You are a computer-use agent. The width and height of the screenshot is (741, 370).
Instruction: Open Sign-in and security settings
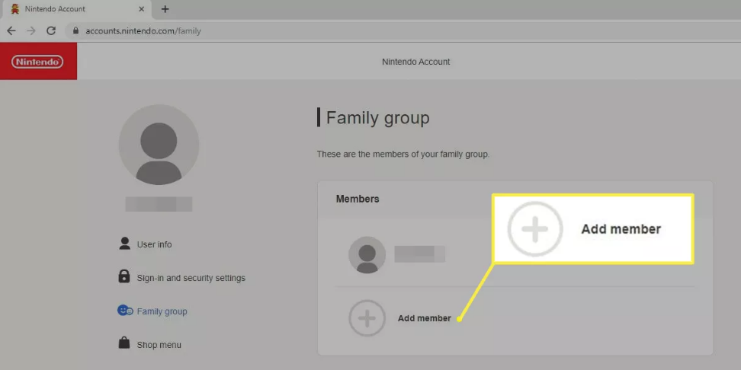[x=191, y=278]
